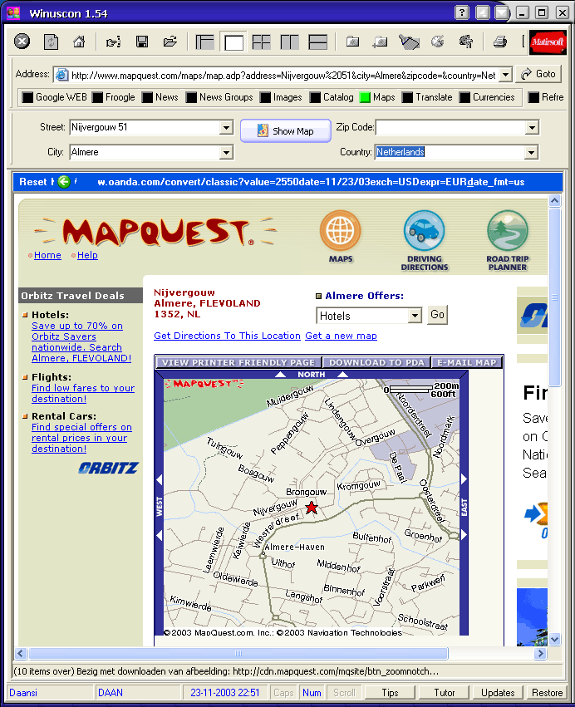Click the Goto button
Viewport: 575px width, 707px height.
pos(538,74)
